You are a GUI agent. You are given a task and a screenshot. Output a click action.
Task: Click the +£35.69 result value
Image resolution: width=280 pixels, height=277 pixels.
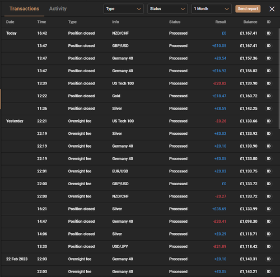pos(219,209)
